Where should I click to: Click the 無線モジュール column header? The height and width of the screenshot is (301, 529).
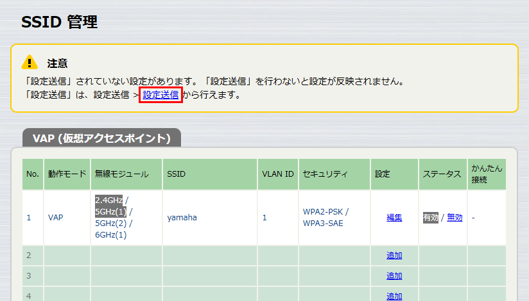click(x=122, y=174)
